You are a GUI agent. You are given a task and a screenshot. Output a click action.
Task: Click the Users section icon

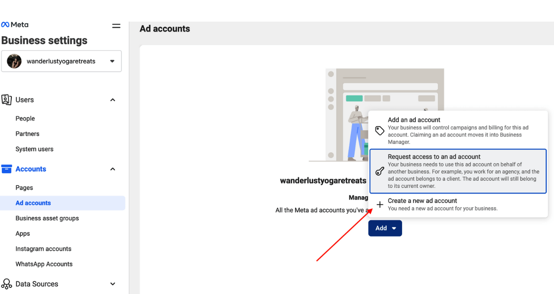pos(7,100)
